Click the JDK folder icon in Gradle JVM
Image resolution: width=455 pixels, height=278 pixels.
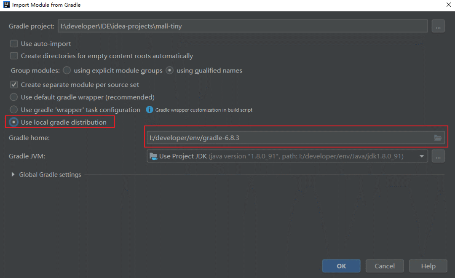tap(153, 156)
